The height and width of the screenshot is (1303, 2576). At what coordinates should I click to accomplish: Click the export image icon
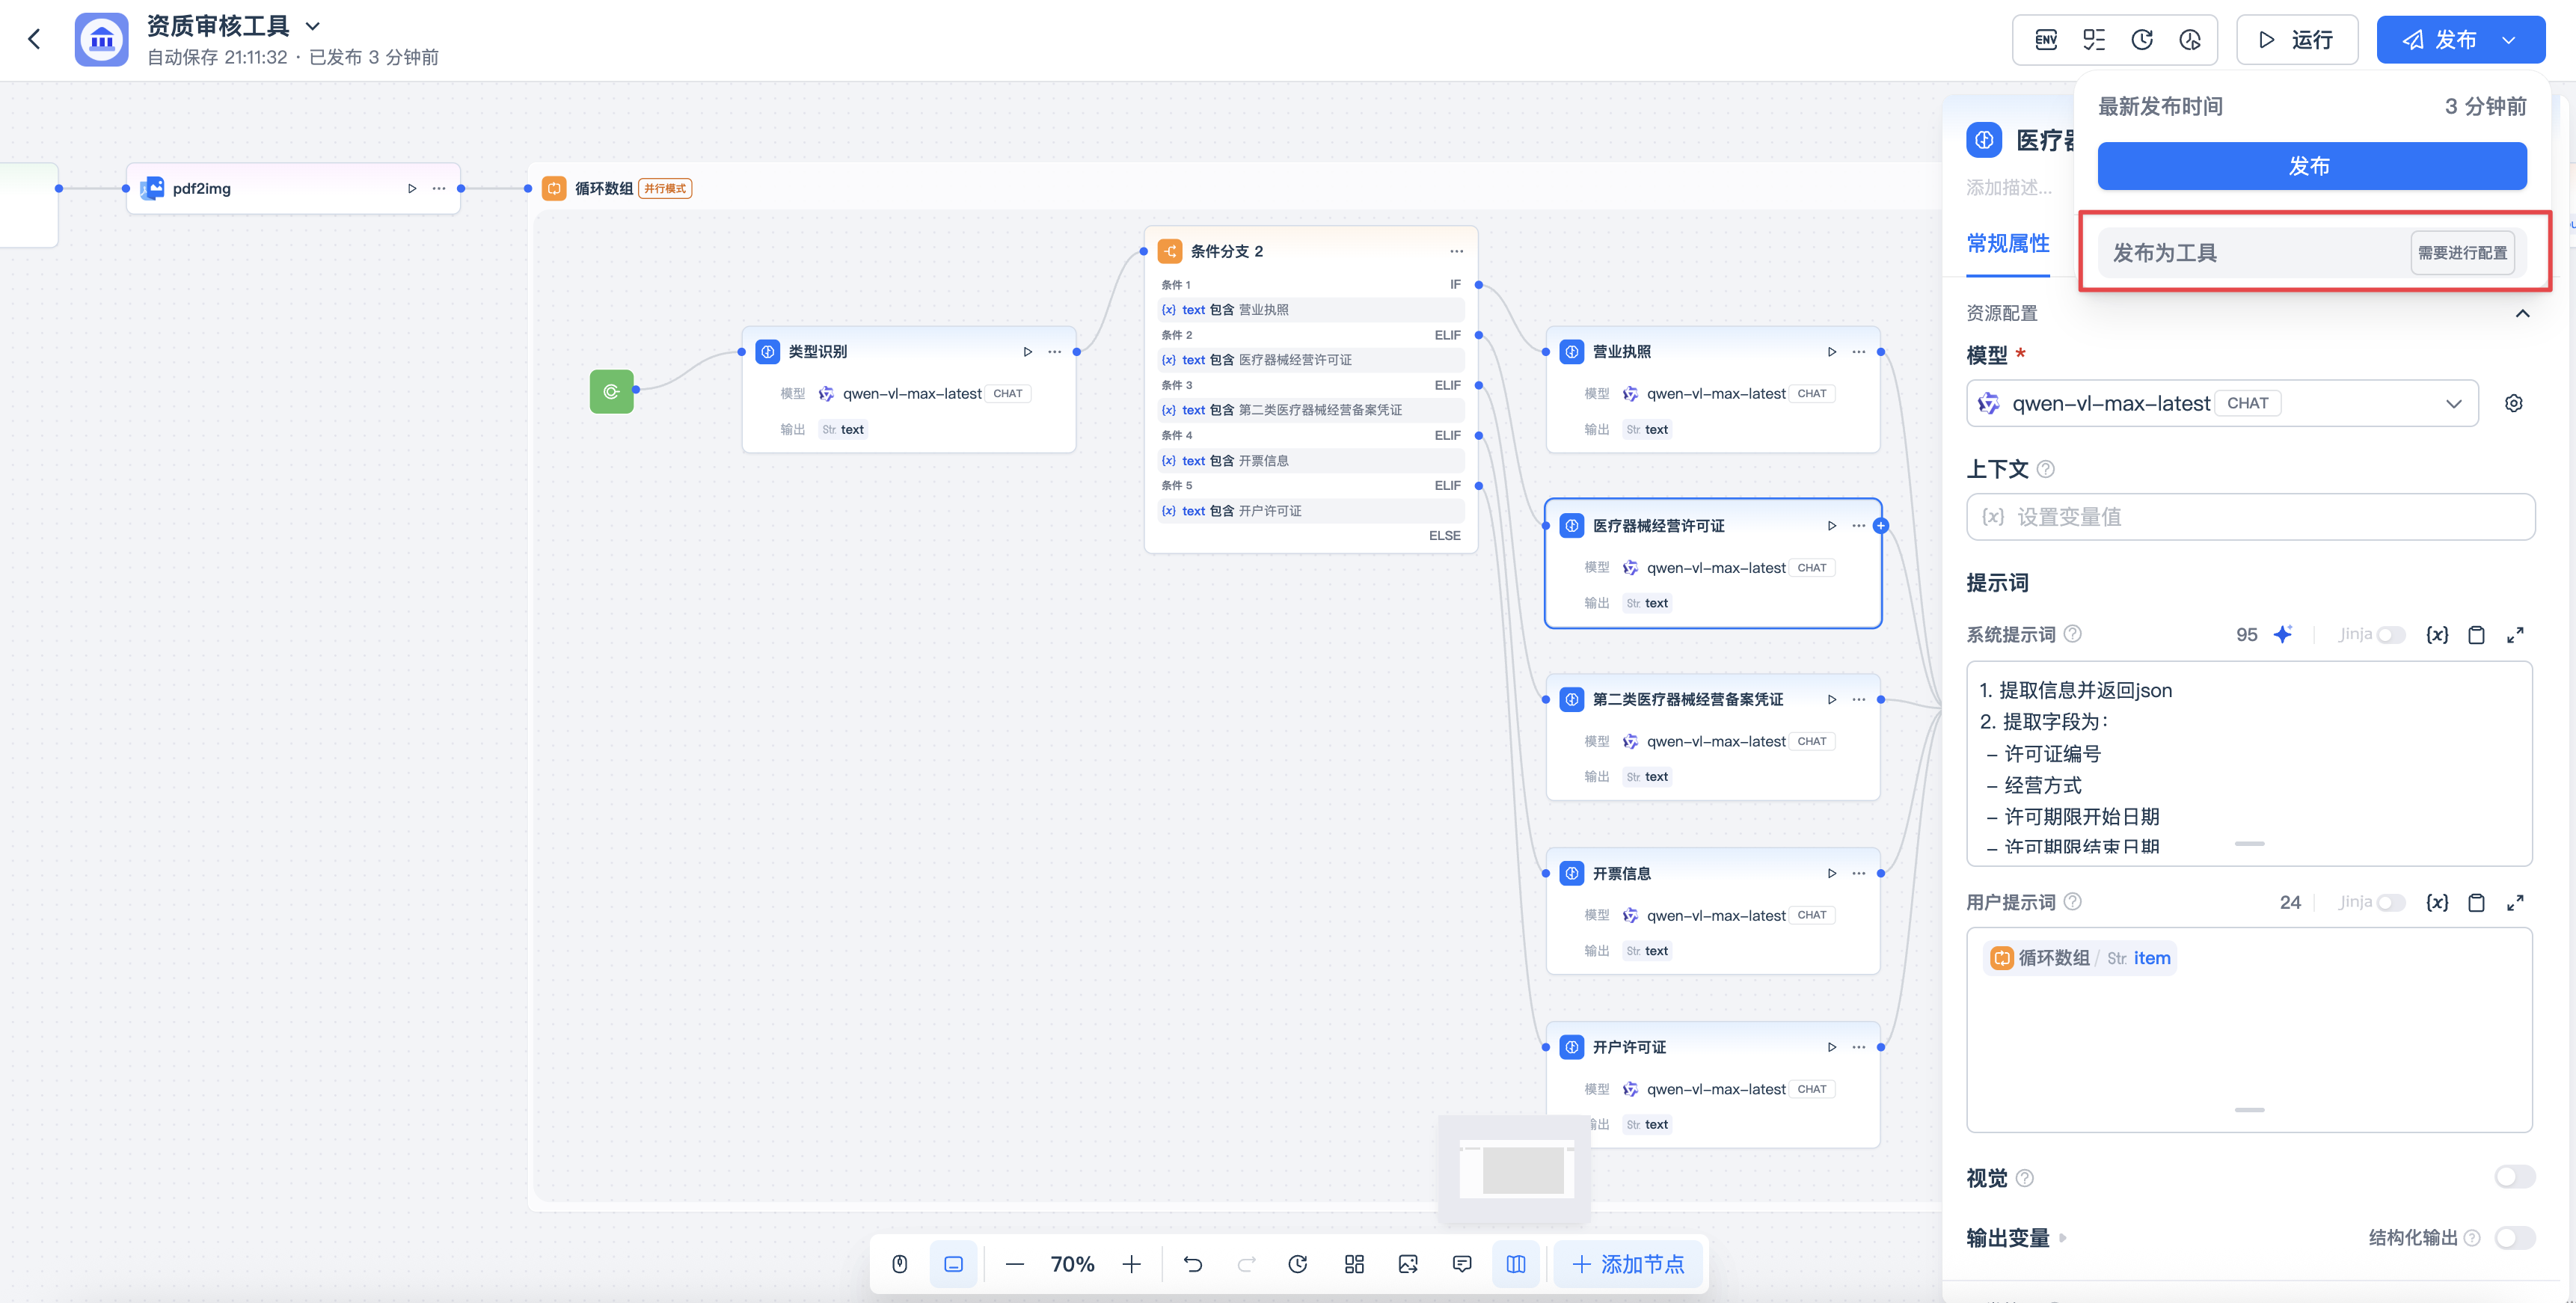pyautogui.click(x=1408, y=1264)
